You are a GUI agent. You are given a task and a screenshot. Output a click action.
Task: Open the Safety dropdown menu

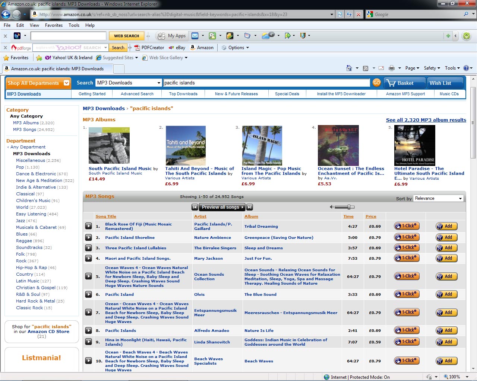point(432,68)
